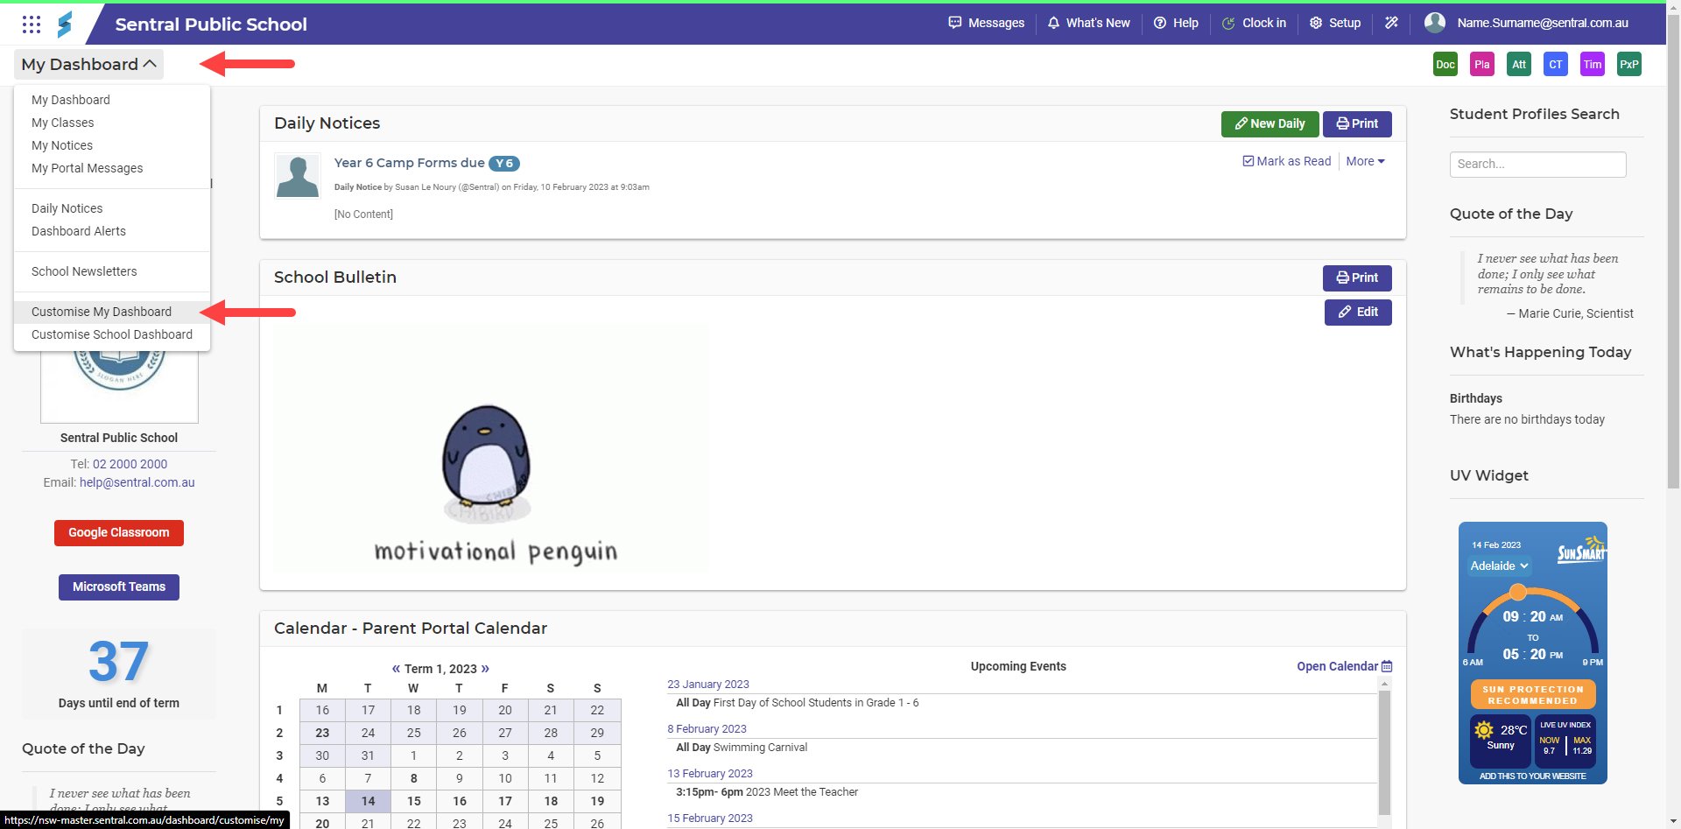Go to next term in calendar
The width and height of the screenshot is (1681, 829).
485,669
